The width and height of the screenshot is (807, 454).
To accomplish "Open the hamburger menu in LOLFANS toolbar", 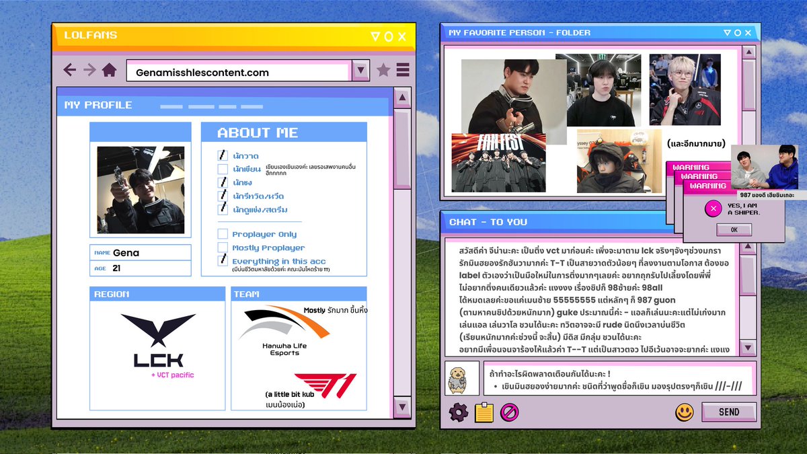I will (x=403, y=70).
